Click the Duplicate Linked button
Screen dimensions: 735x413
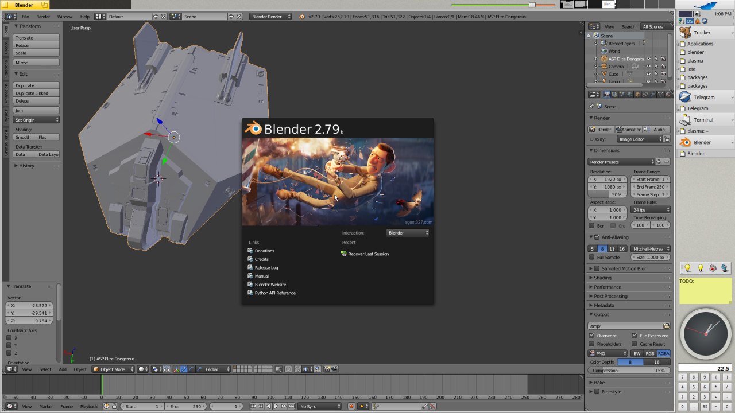tap(36, 93)
